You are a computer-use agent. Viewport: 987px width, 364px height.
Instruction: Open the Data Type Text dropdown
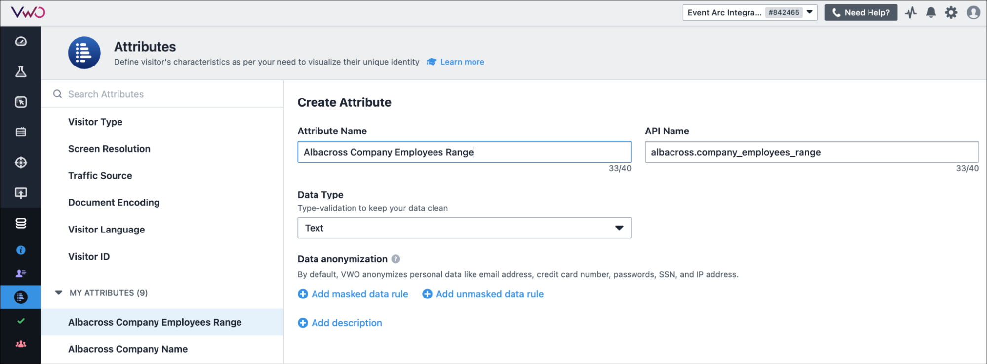pos(464,228)
